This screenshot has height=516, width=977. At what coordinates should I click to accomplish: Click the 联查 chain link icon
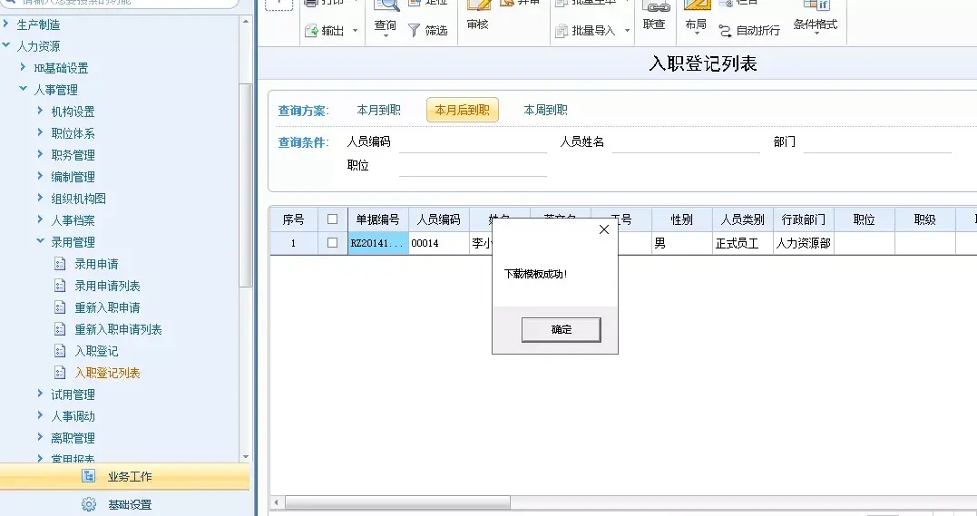(657, 7)
